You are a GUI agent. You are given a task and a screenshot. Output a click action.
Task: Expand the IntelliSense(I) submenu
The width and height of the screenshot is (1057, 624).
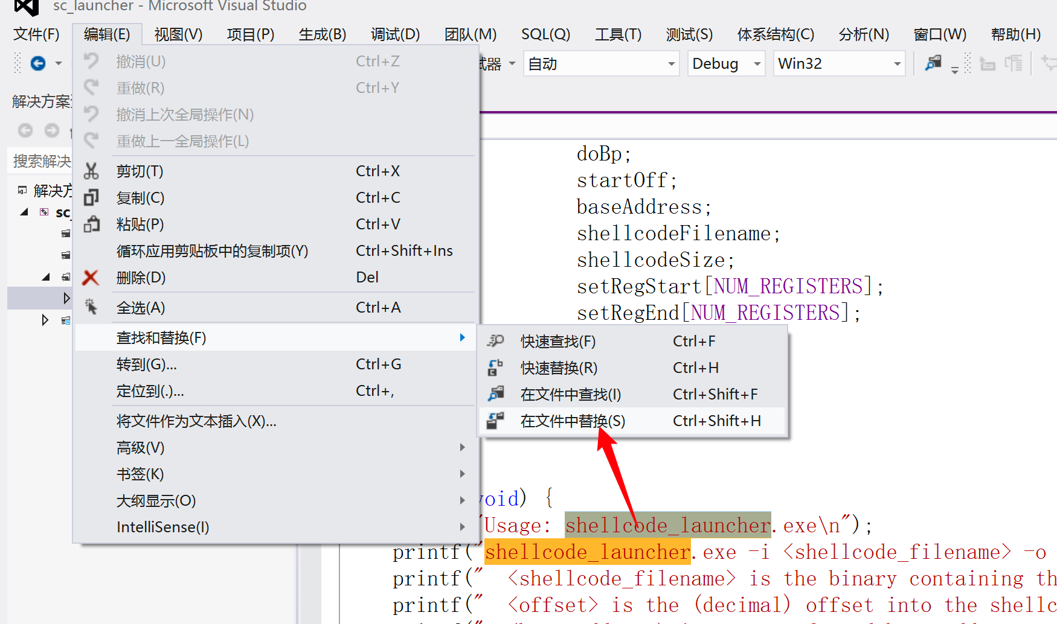point(275,527)
